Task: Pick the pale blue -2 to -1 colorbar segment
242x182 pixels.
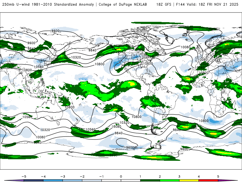Action: point(92,180)
